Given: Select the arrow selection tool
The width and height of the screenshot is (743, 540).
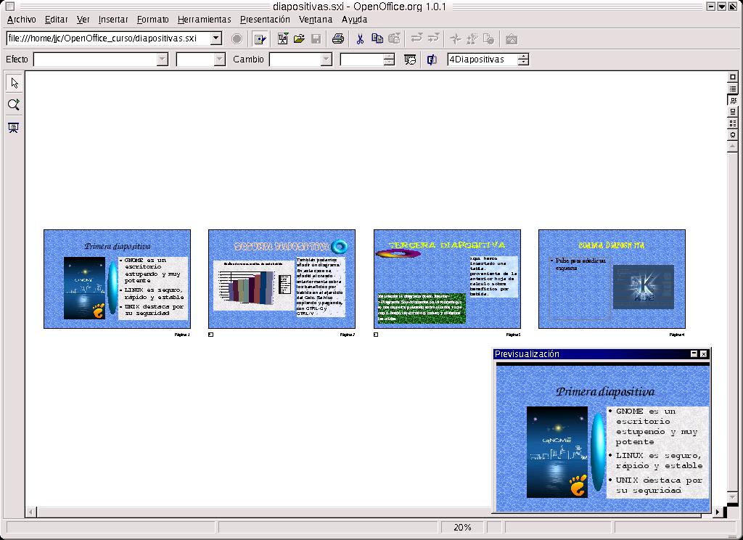Looking at the screenshot, I should 14,83.
